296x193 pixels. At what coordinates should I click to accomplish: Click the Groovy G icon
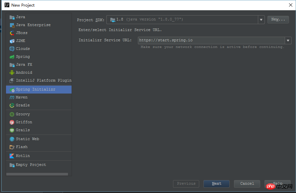click(12, 114)
